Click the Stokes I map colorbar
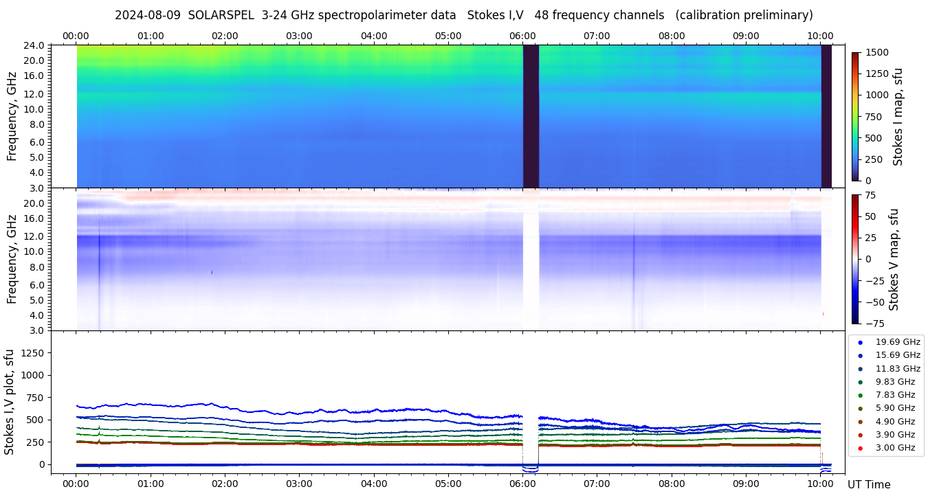Image resolution: width=928 pixels, height=498 pixels. click(855, 116)
